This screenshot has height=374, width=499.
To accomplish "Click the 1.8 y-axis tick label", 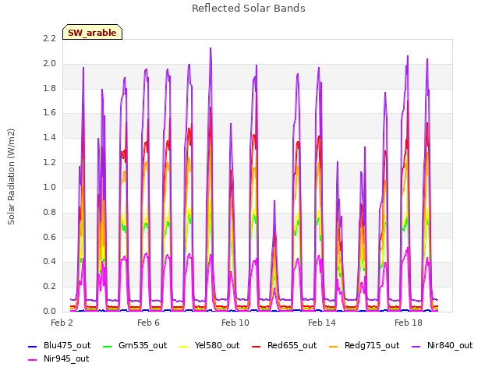I will click(x=49, y=88).
